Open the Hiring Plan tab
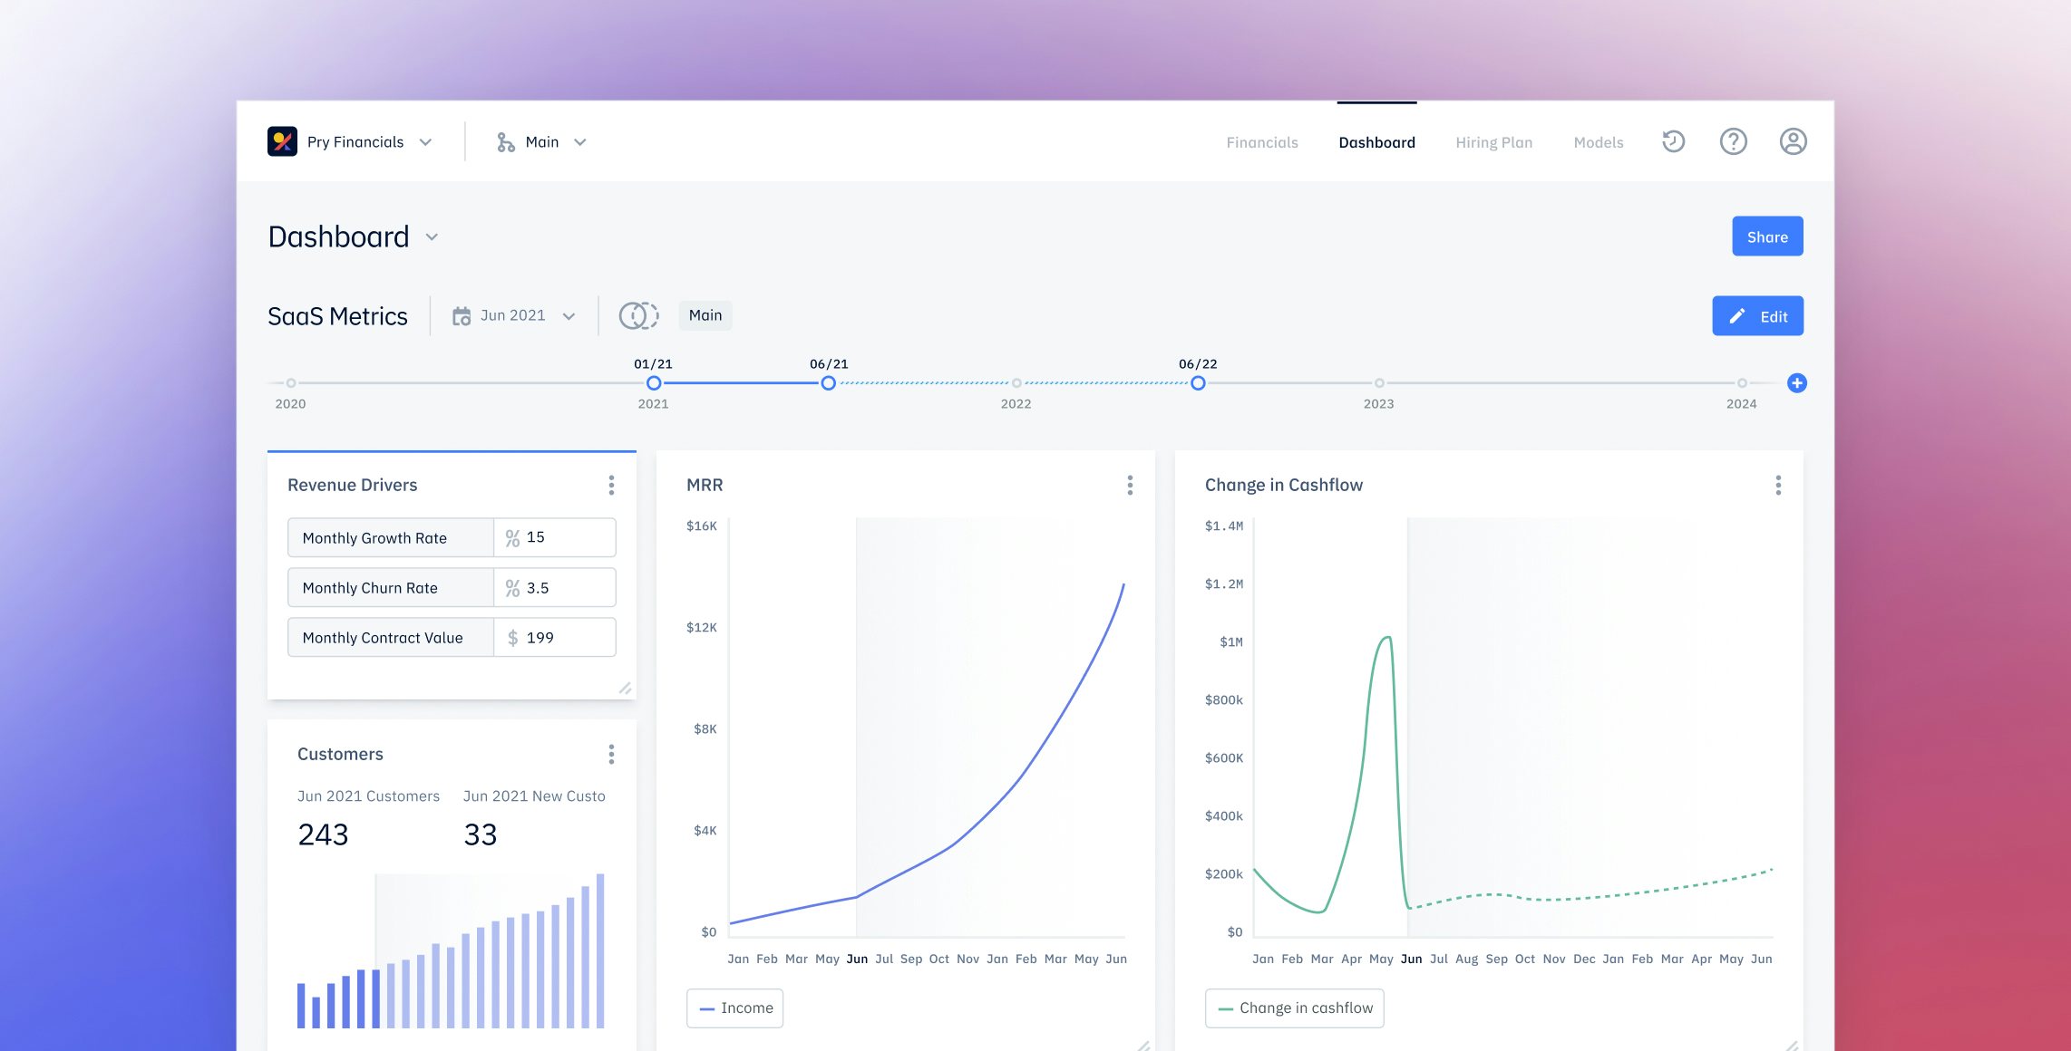Viewport: 2071px width, 1051px height. tap(1493, 142)
